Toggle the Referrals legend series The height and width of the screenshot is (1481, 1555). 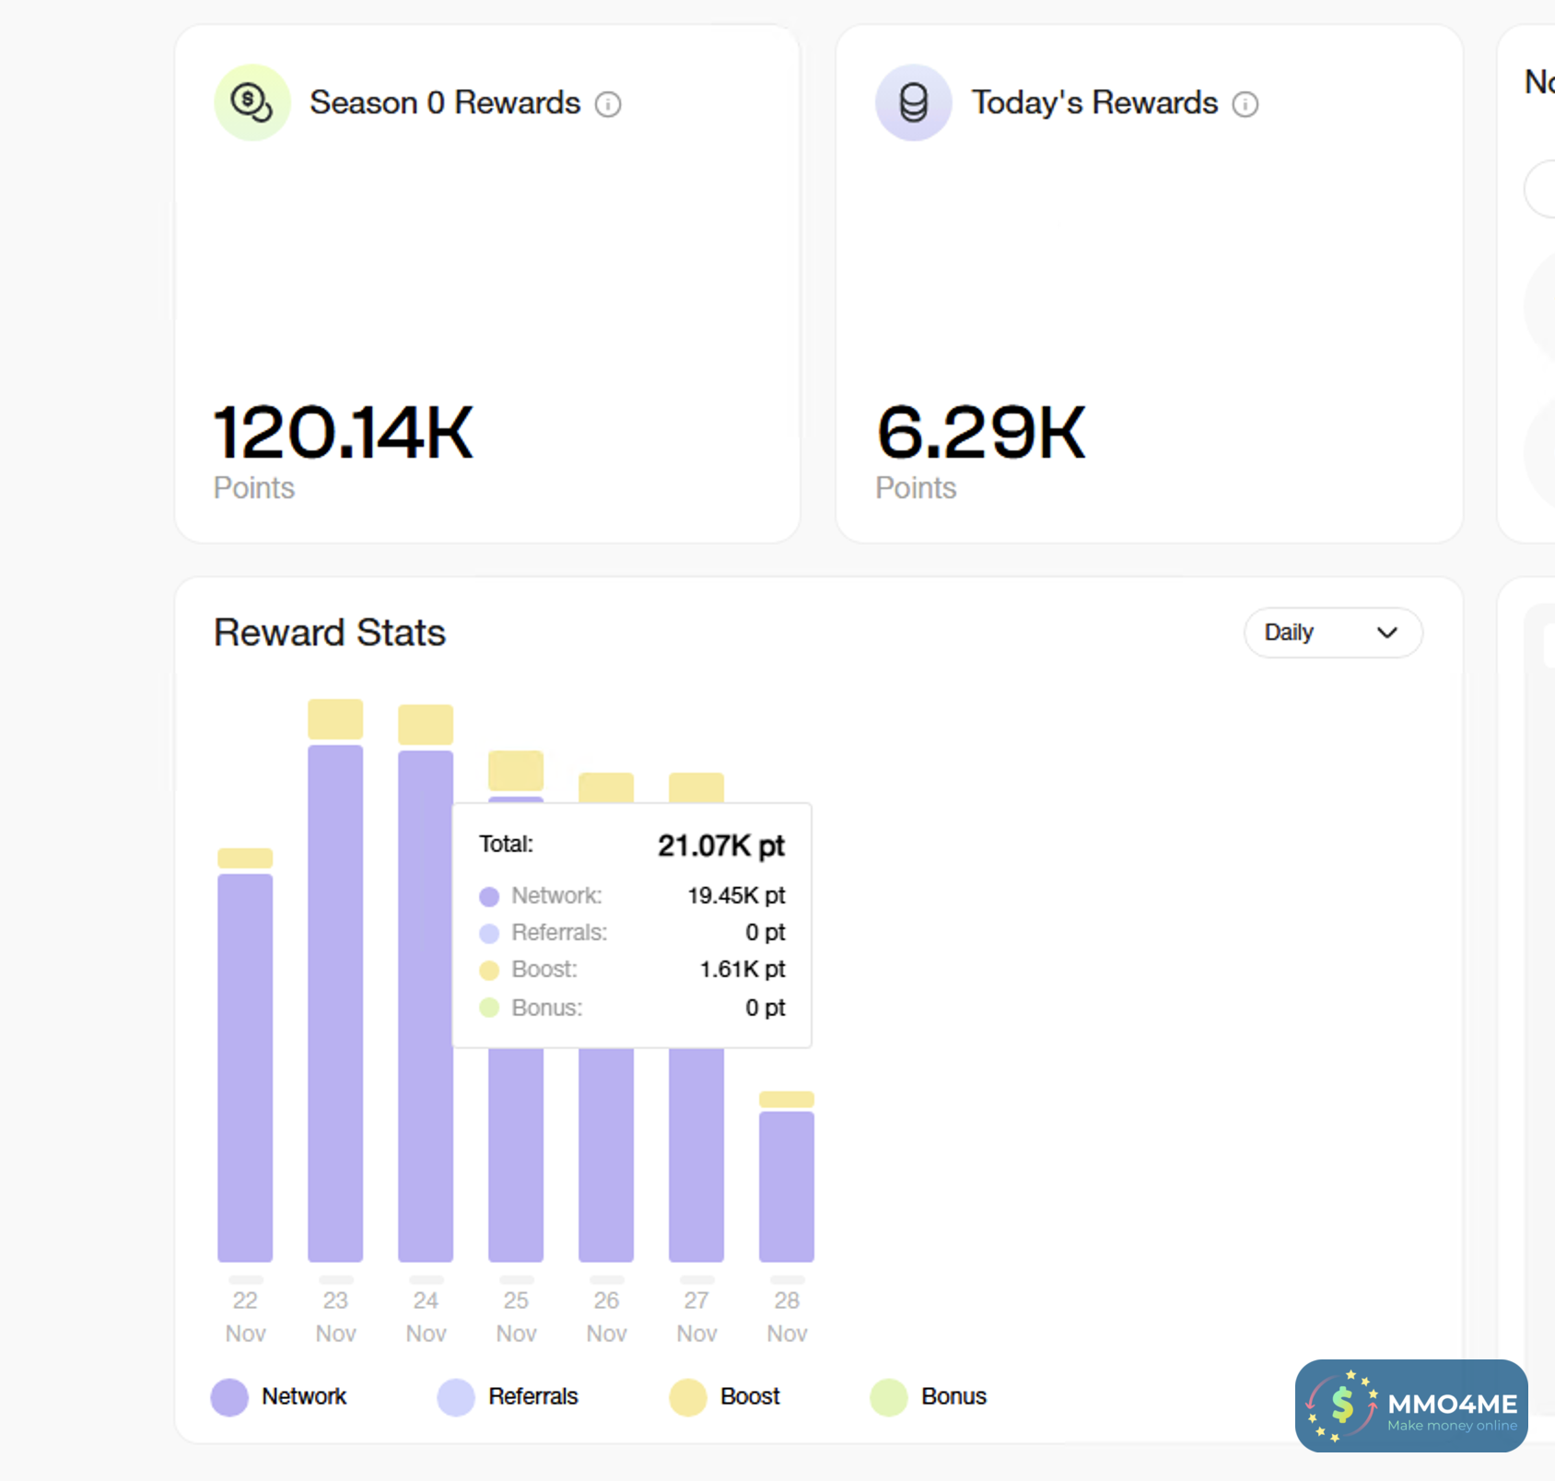(508, 1396)
